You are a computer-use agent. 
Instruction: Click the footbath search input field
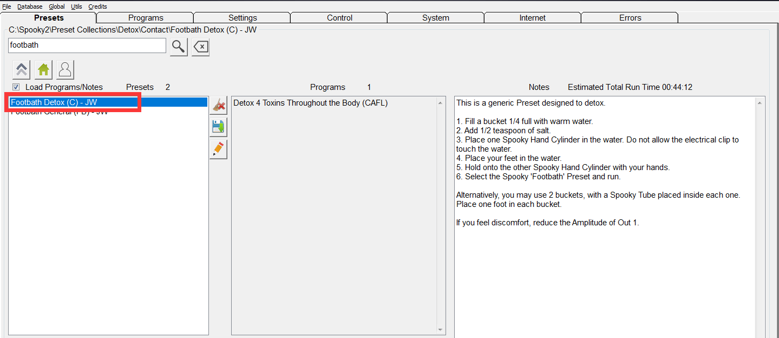[87, 45]
